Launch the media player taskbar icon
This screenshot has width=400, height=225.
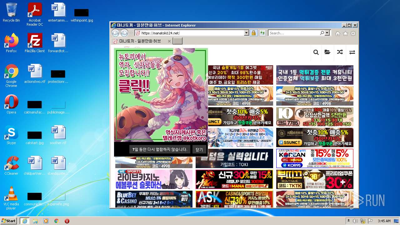point(46,221)
